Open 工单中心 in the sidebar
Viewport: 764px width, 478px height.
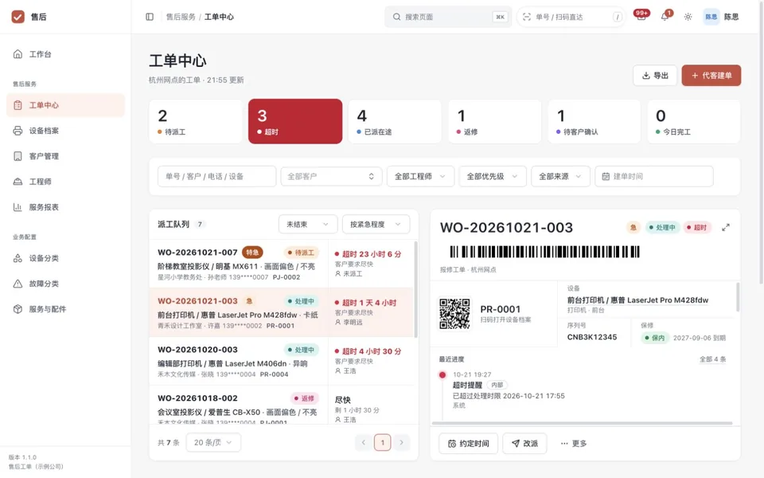pyautogui.click(x=65, y=105)
